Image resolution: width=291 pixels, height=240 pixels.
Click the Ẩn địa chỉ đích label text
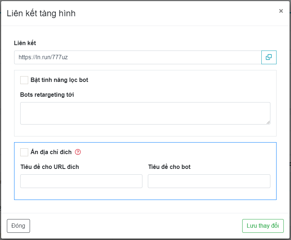point(51,152)
